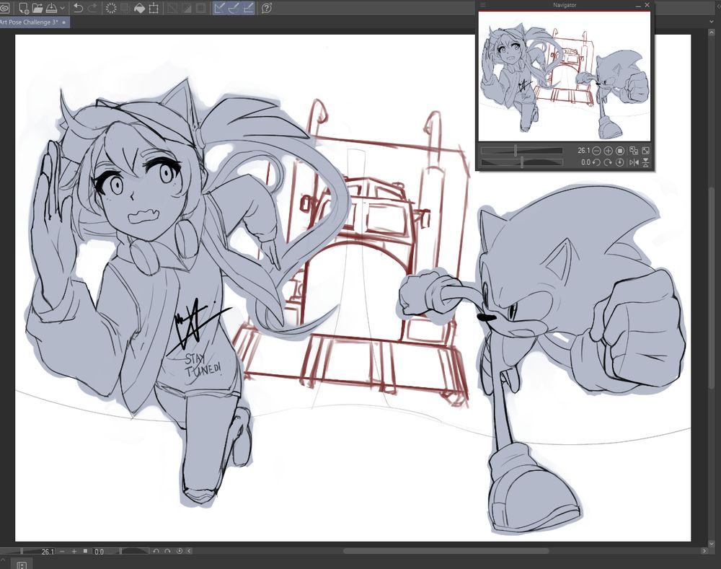Screen dimensions: 721x569
Task: Reset Navigator zoom to 100%
Action: point(620,151)
